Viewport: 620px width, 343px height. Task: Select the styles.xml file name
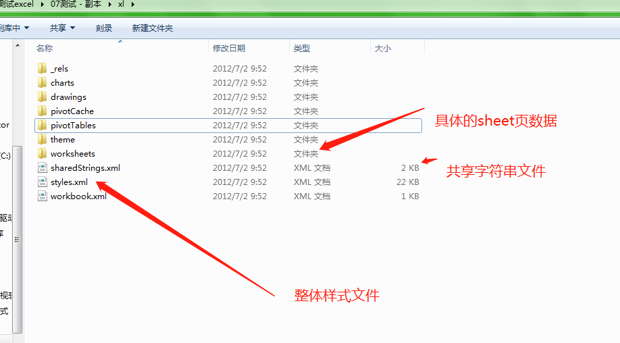pyautogui.click(x=69, y=182)
